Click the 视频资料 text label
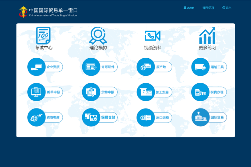 153,48
